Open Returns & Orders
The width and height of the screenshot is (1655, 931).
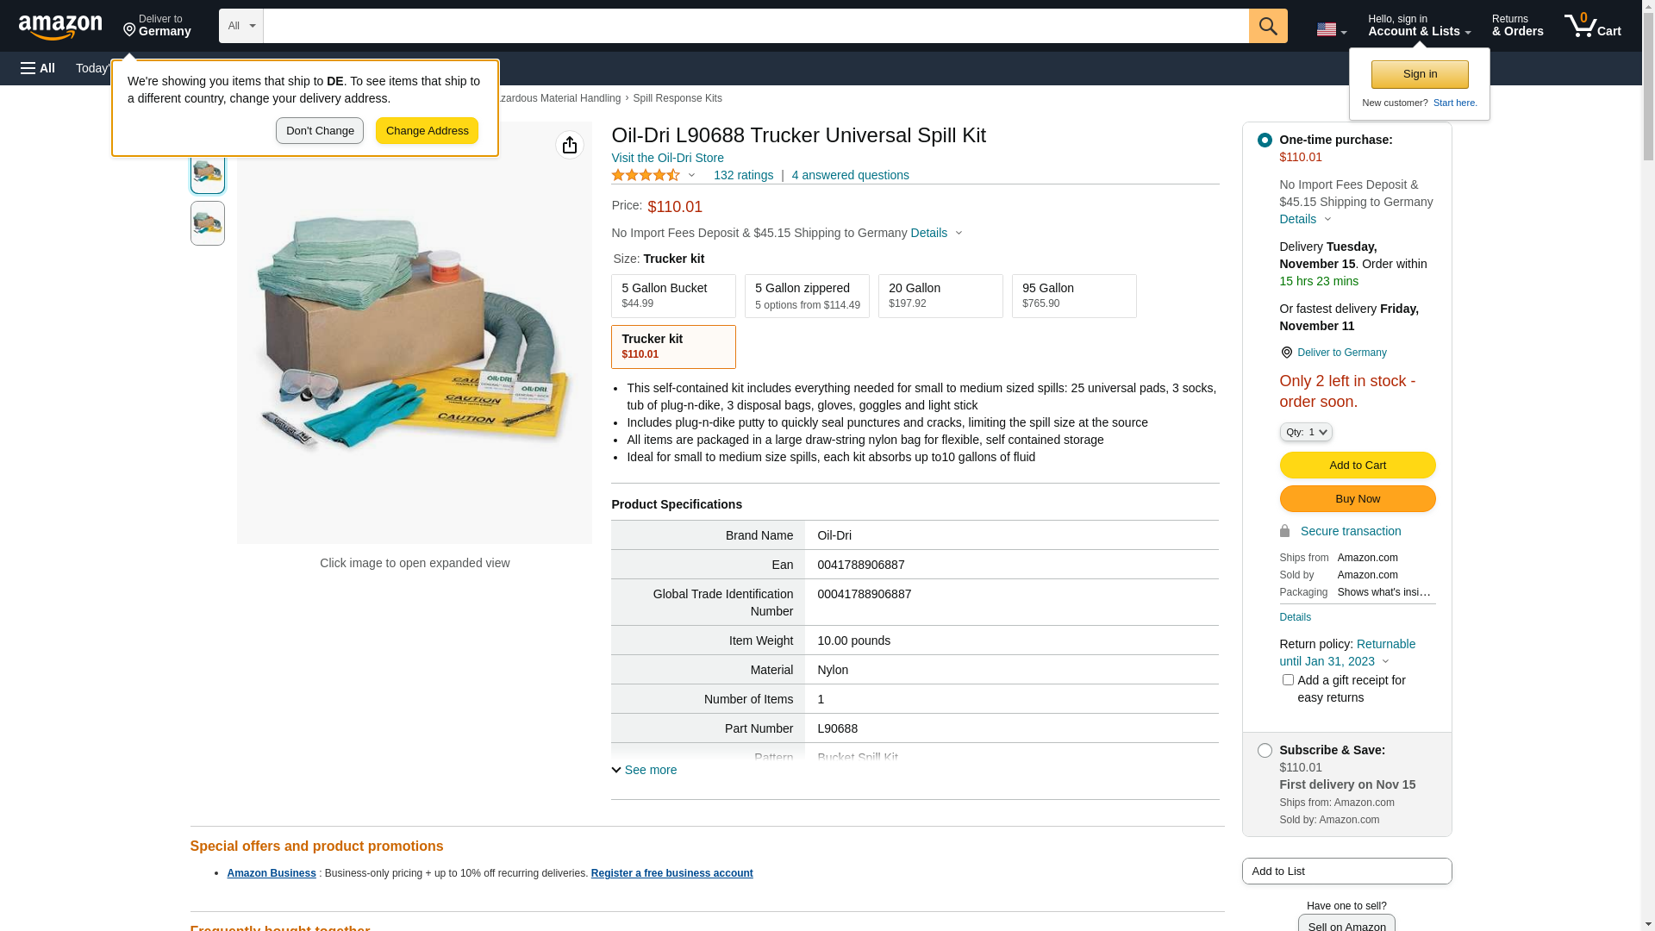1517,26
